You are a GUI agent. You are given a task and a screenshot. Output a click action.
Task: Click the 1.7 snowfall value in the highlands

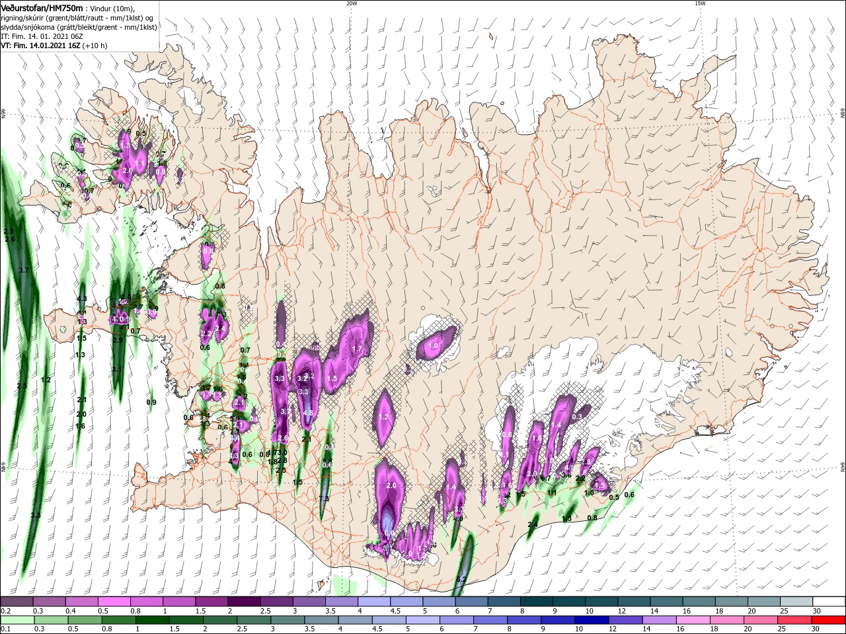pos(358,349)
